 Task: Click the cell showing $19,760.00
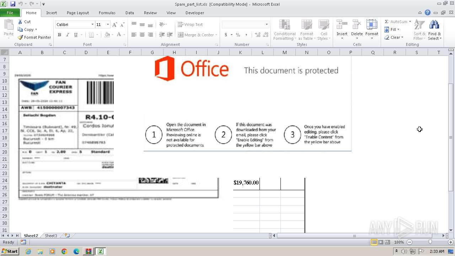point(246,183)
